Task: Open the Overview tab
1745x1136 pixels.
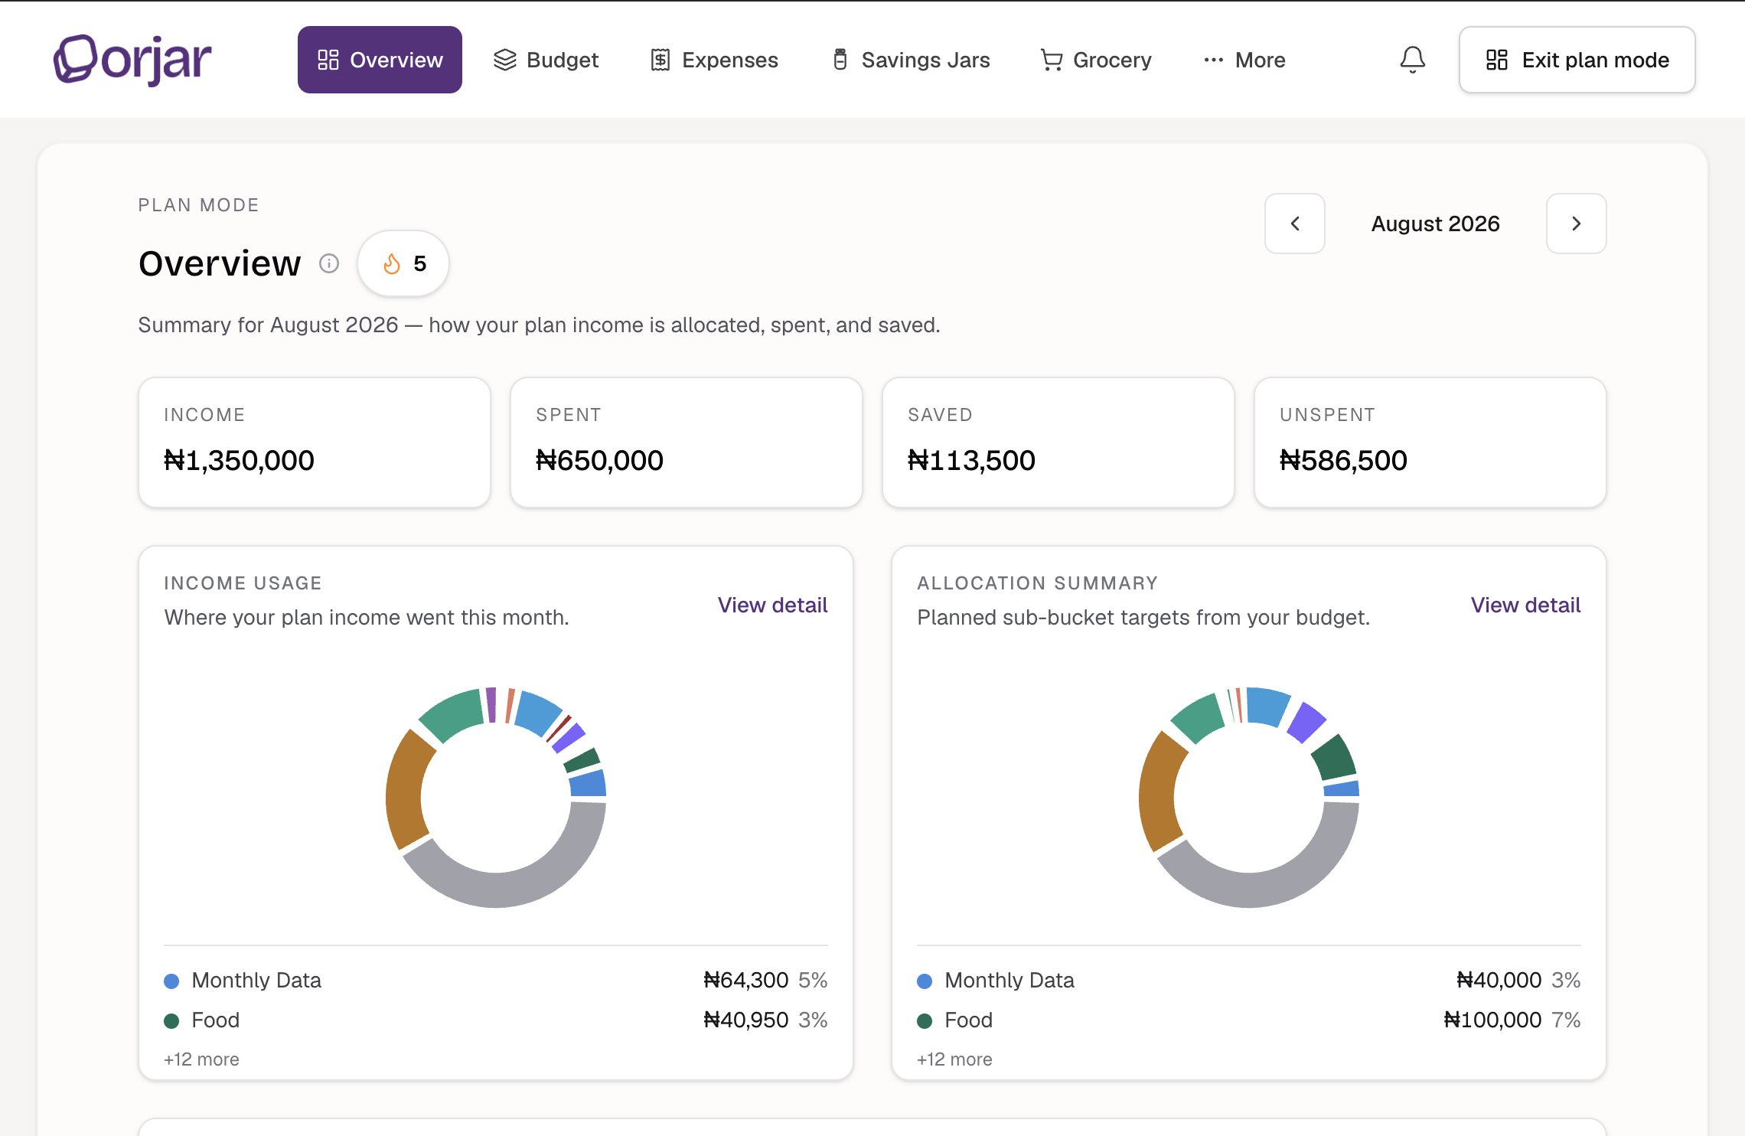Action: (380, 60)
